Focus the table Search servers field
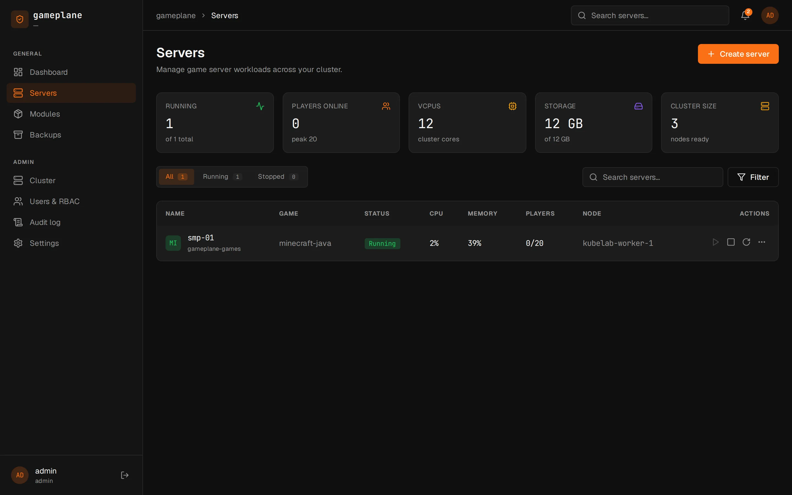Screen dimensions: 792x495 [653, 177]
